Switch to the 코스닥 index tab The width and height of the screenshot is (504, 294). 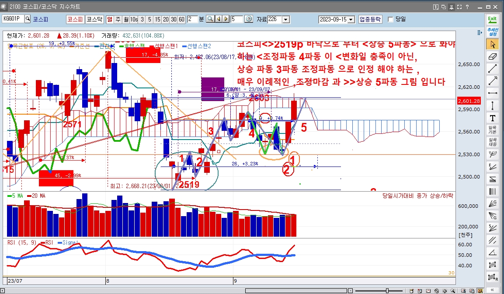(94, 19)
